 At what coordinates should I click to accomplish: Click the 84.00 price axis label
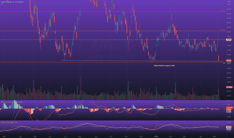point(229,23)
